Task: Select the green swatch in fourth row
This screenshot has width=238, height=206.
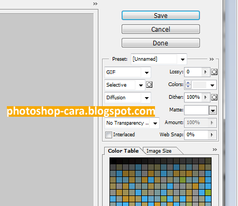Action: point(183,180)
